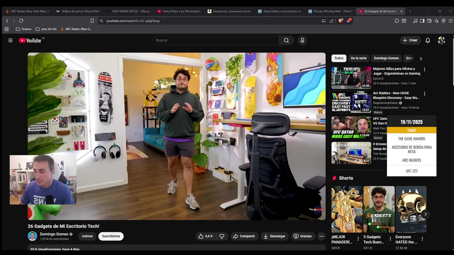The height and width of the screenshot is (255, 454).
Task: Select the De la serie chip
Action: (x=359, y=58)
